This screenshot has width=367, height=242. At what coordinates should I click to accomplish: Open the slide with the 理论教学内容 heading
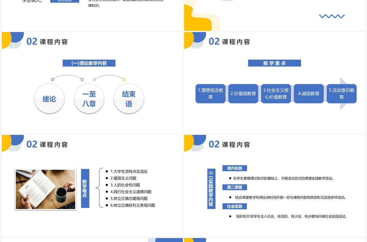92,83
